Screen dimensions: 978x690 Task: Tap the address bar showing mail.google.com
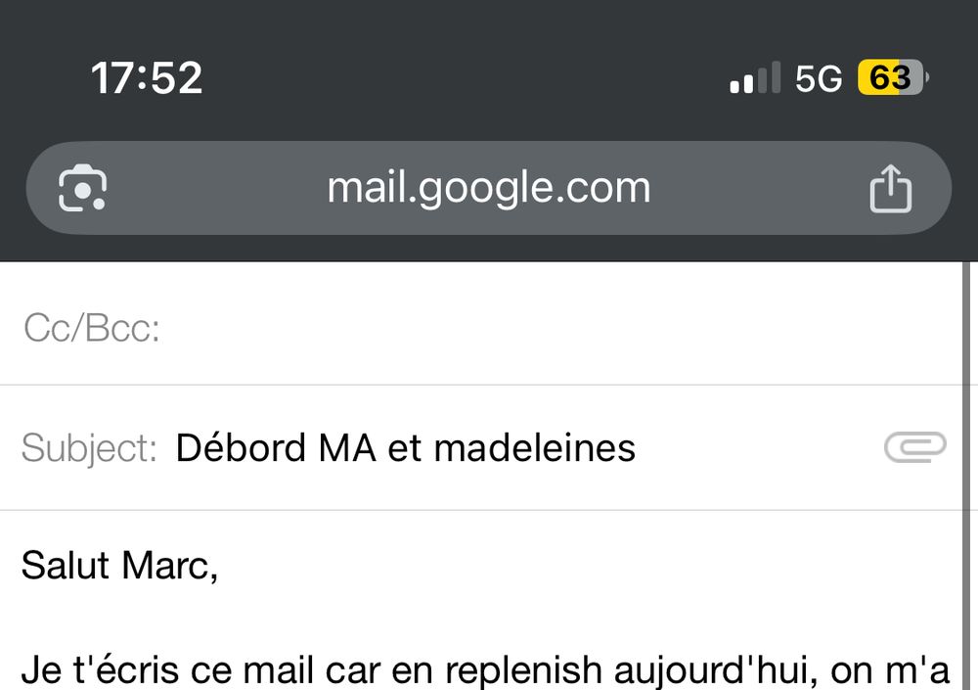[x=489, y=187]
